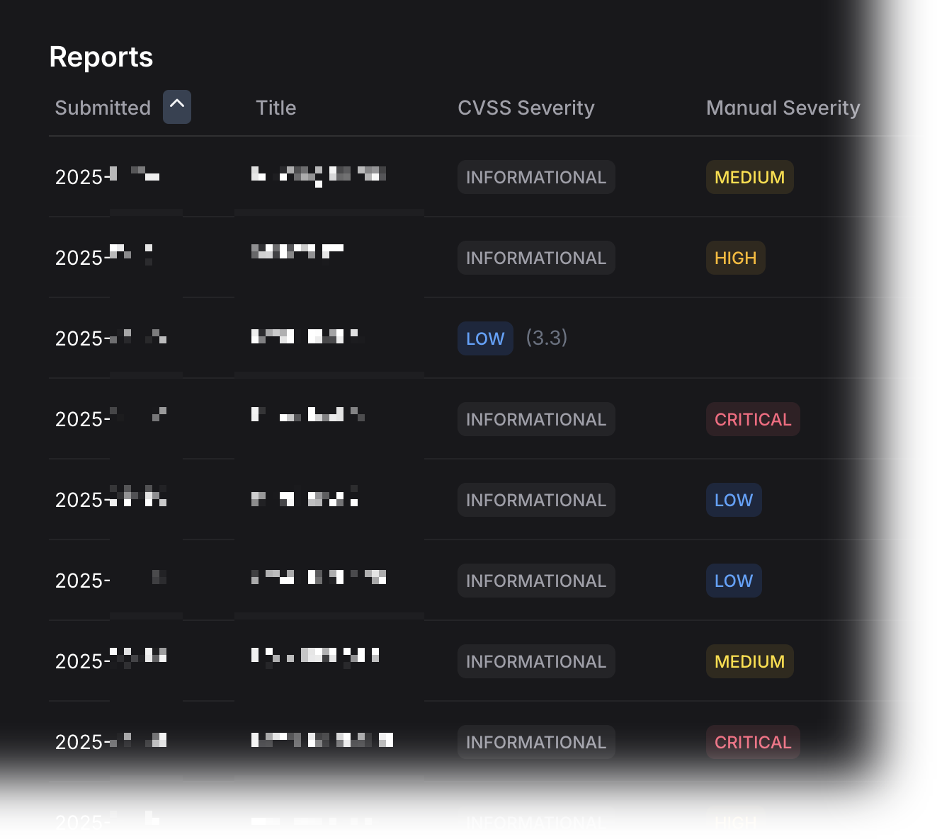Screen dimensions: 937x839
Task: Select the MEDIUM badge in the seventh row
Action: click(x=749, y=661)
